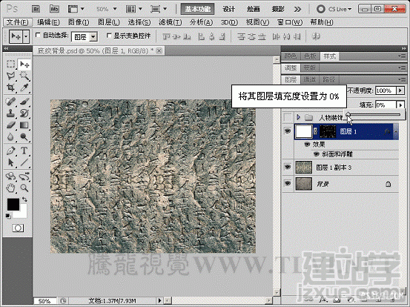The image size is (410, 307).
Task: Toggle 斜面和浮雕 effect visibility eye
Action: (x=317, y=154)
